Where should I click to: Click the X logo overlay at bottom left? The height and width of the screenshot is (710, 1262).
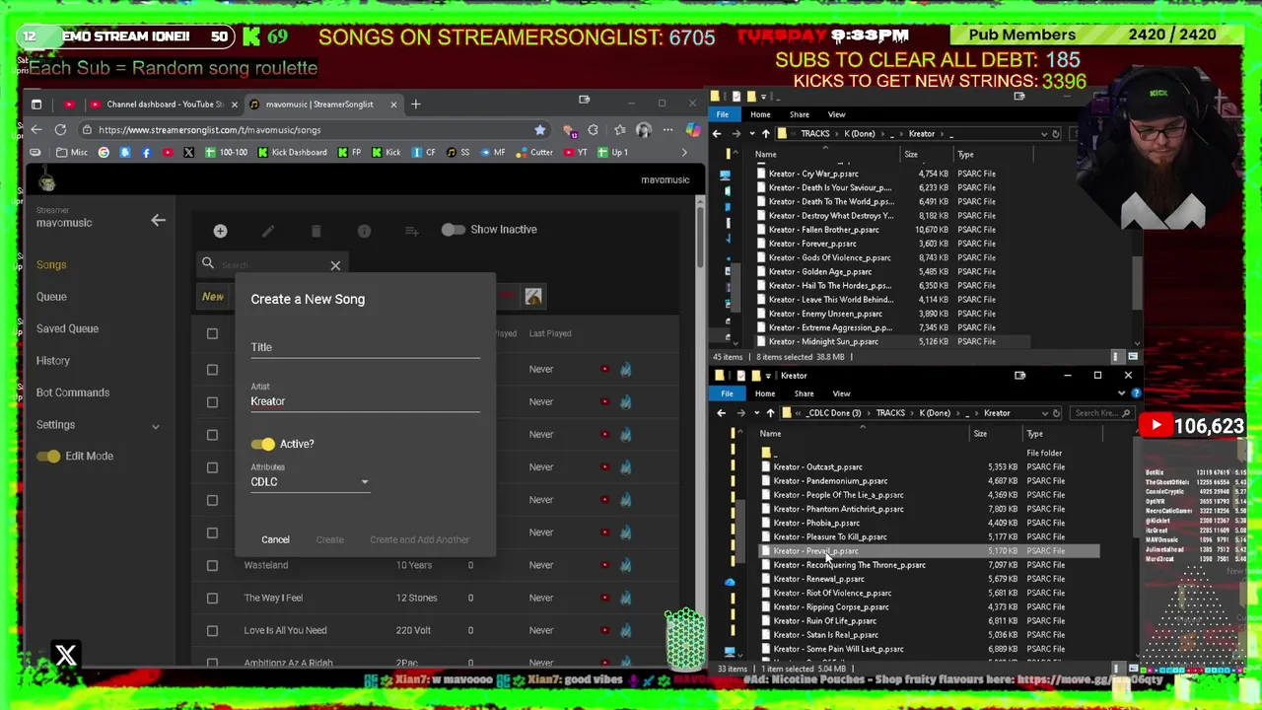point(66,655)
